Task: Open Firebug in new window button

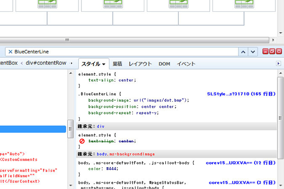Action: 272,52
